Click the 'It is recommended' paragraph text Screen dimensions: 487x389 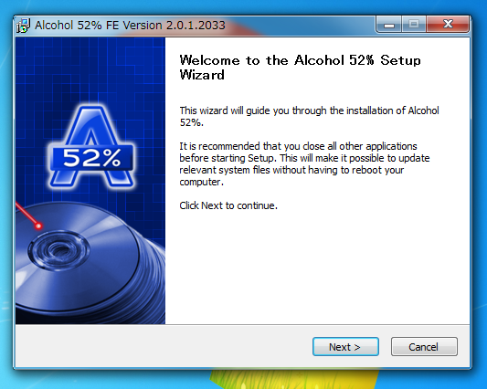click(304, 164)
